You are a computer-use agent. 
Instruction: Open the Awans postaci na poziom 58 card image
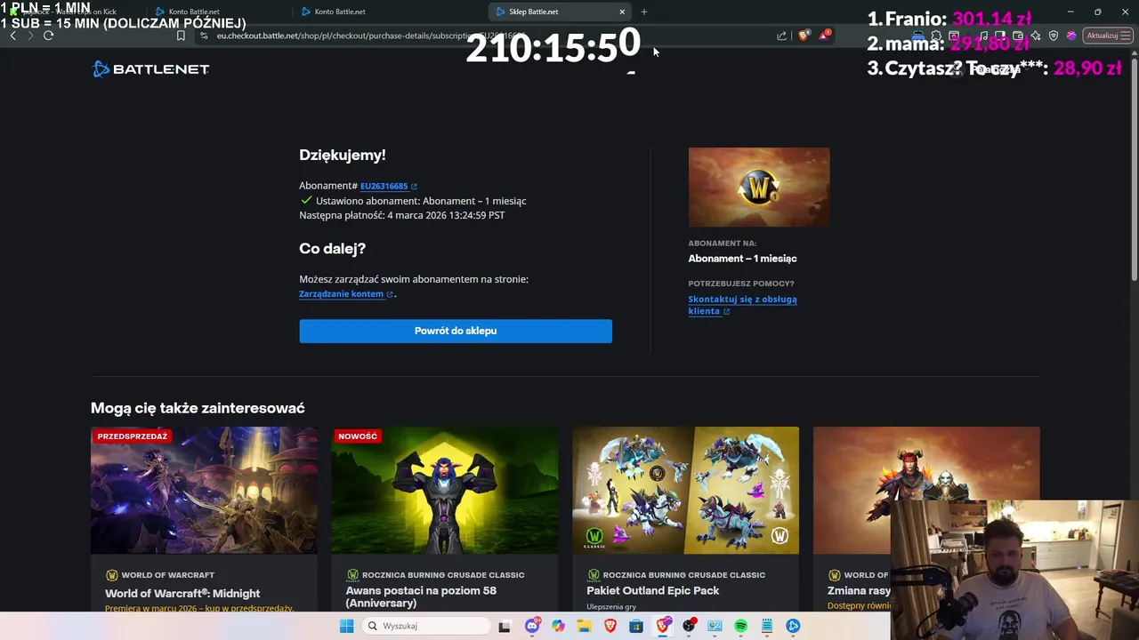tap(445, 490)
